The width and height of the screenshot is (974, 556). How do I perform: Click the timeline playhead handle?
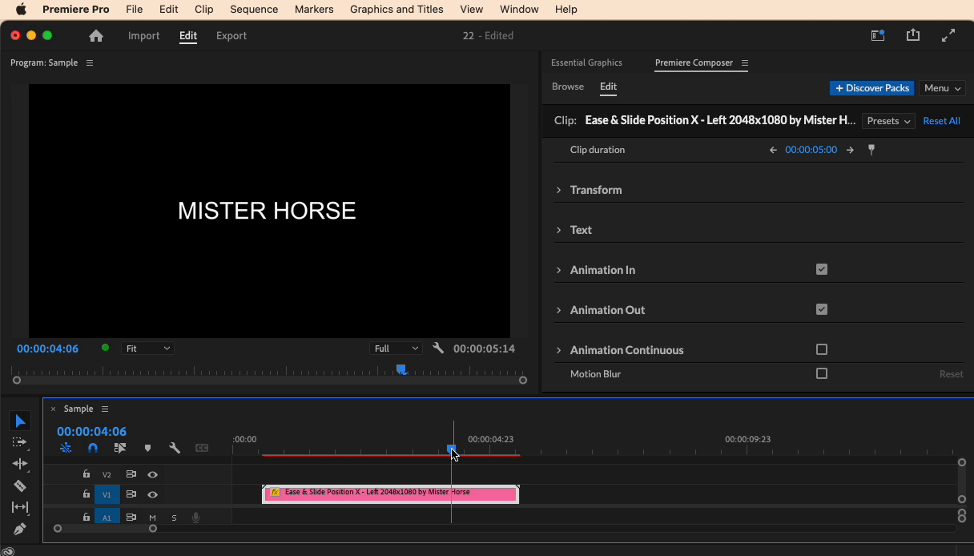tap(451, 449)
